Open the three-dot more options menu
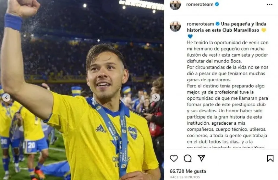Screen dimensions: 278x180 click(x=270, y=5)
